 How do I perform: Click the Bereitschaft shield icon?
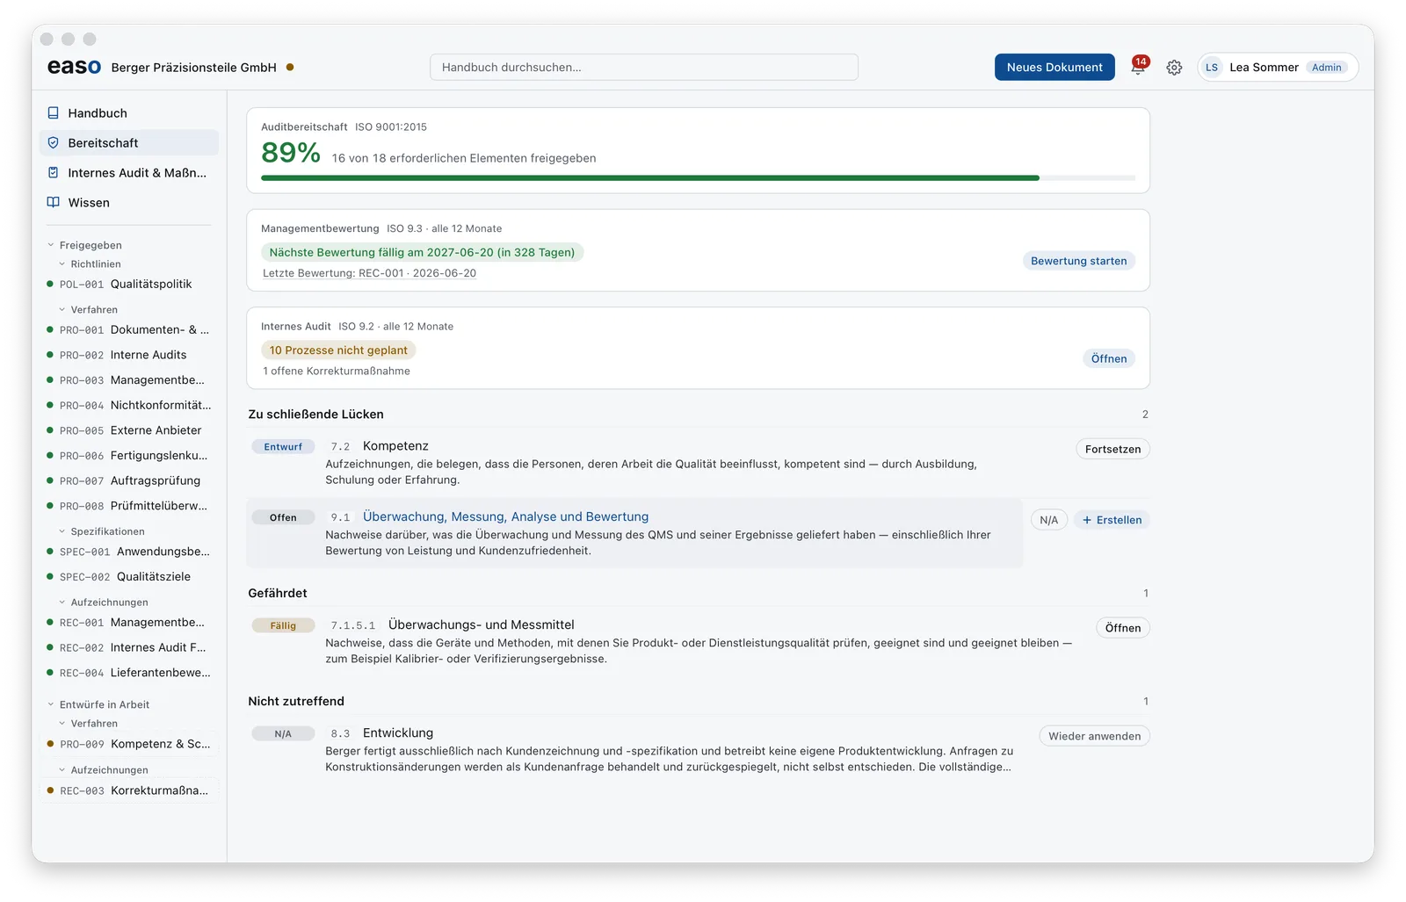pyautogui.click(x=53, y=143)
